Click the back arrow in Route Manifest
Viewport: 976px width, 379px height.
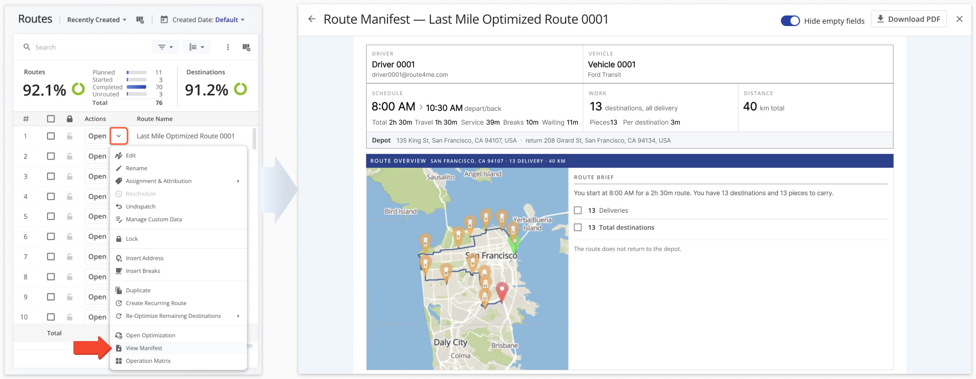[312, 19]
